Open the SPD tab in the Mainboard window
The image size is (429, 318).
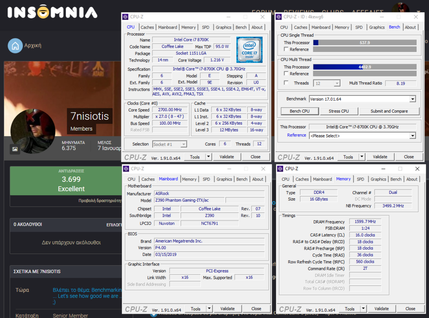pos(206,179)
